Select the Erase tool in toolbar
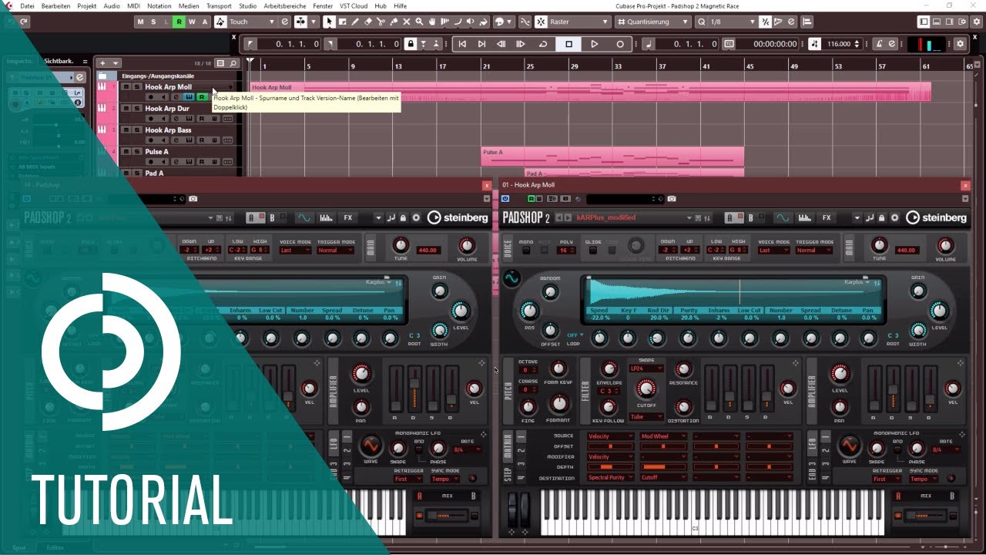The height and width of the screenshot is (555, 986). 368,22
